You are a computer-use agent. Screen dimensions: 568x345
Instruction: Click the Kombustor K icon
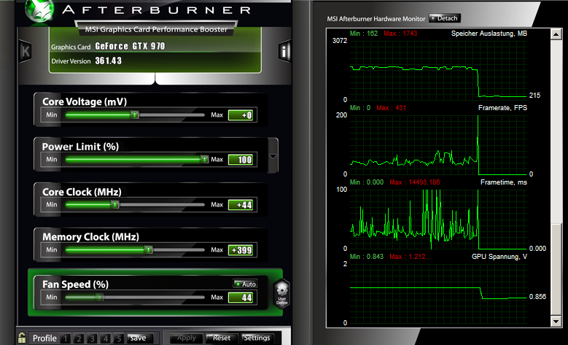pos(26,52)
